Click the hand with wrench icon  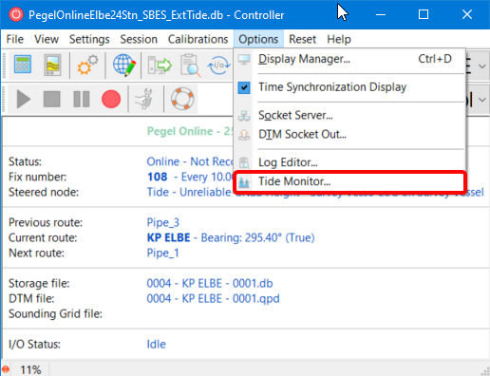144,99
